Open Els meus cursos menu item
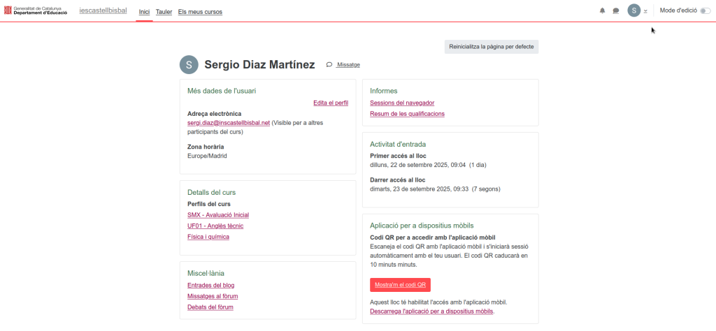The image size is (716, 331). coord(200,11)
